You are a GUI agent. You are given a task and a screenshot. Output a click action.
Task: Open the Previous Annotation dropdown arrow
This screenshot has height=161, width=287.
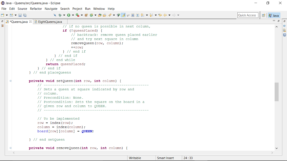click(156, 15)
